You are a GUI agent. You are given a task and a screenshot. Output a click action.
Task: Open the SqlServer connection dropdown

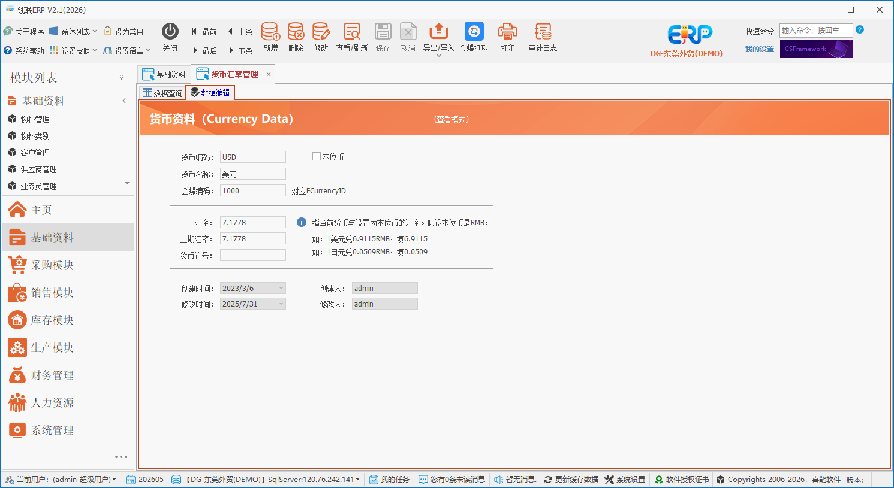(x=266, y=480)
